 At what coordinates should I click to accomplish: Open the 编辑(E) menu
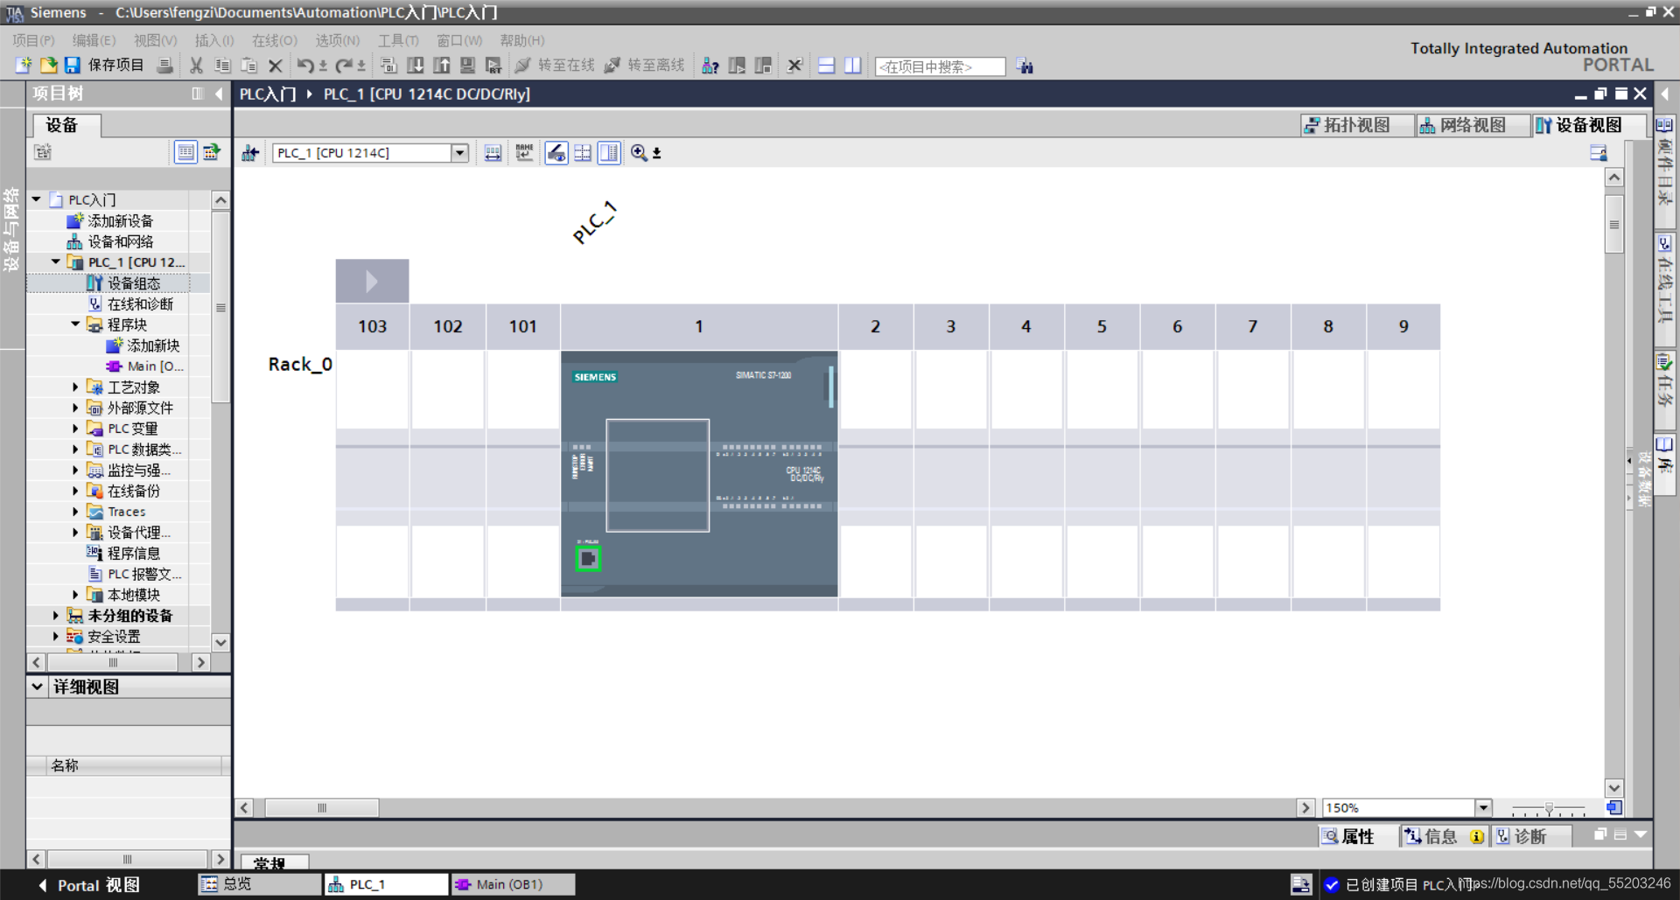[94, 40]
